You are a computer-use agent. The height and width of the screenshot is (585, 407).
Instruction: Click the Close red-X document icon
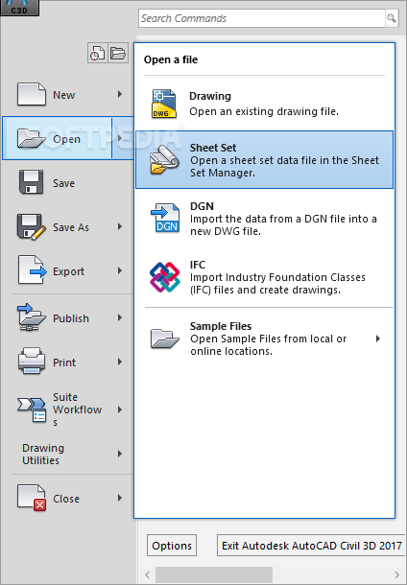tap(32, 498)
